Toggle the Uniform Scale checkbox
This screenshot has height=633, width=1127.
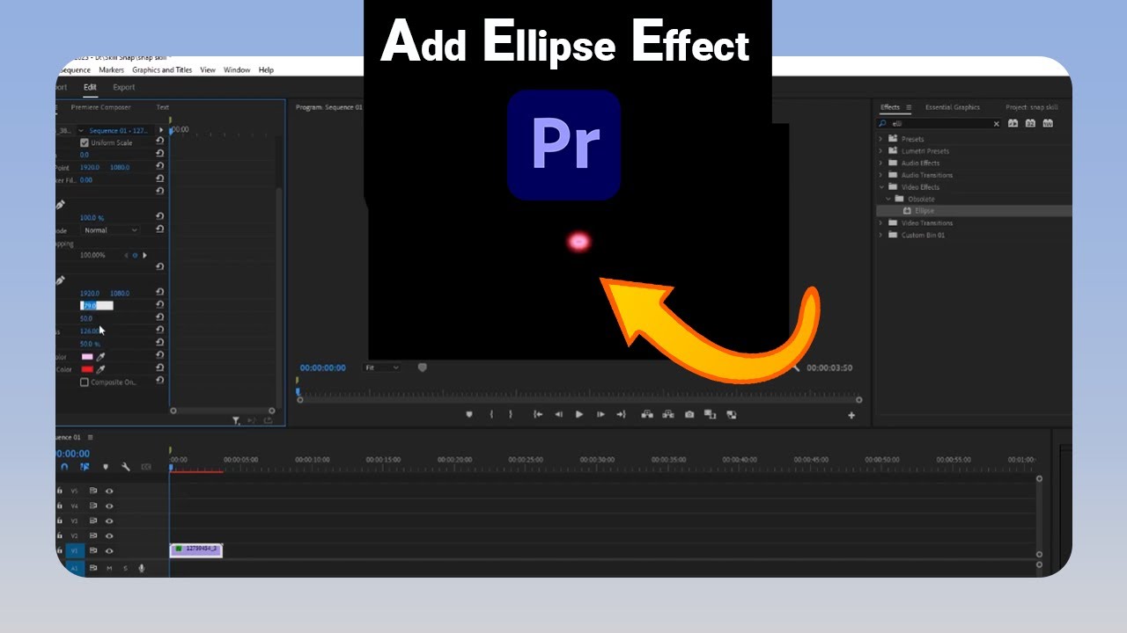85,142
